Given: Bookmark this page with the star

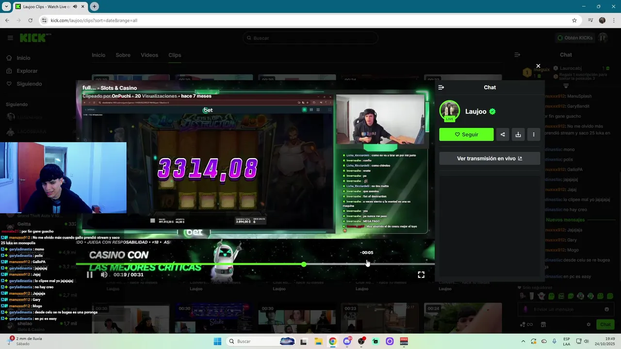Looking at the screenshot, I should point(574,20).
